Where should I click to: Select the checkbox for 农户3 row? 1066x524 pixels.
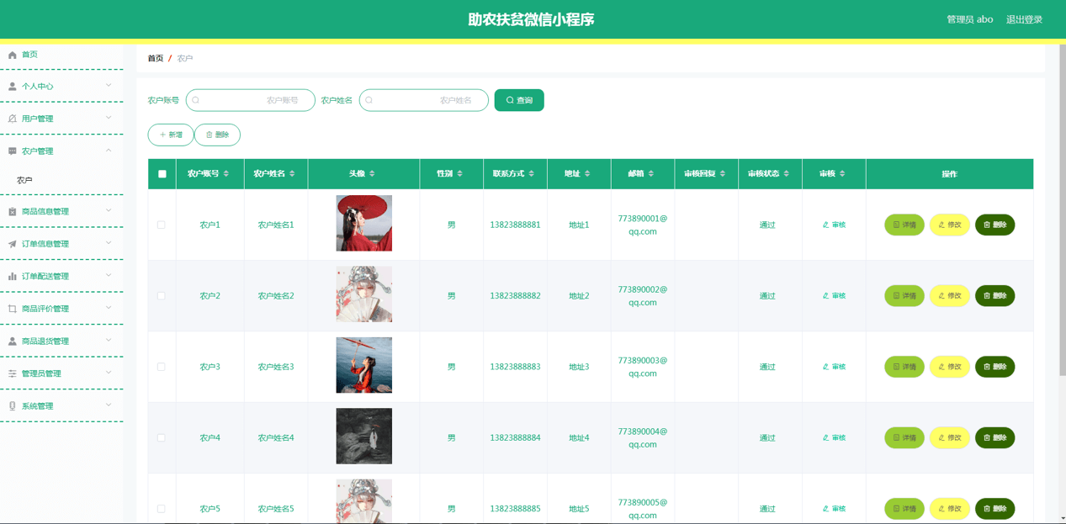(161, 367)
